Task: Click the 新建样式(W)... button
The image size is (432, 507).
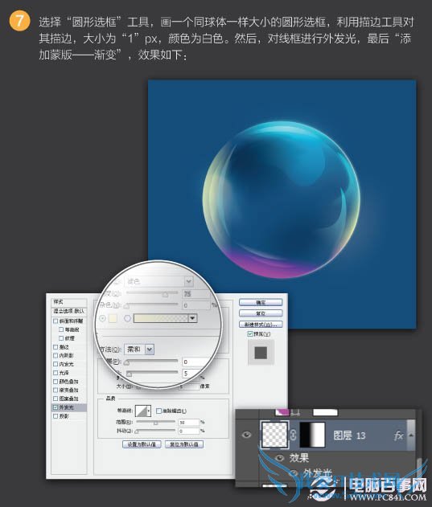Action: 261,324
